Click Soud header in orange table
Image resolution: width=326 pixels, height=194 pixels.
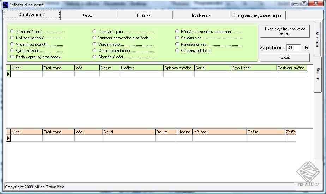click(x=129, y=132)
